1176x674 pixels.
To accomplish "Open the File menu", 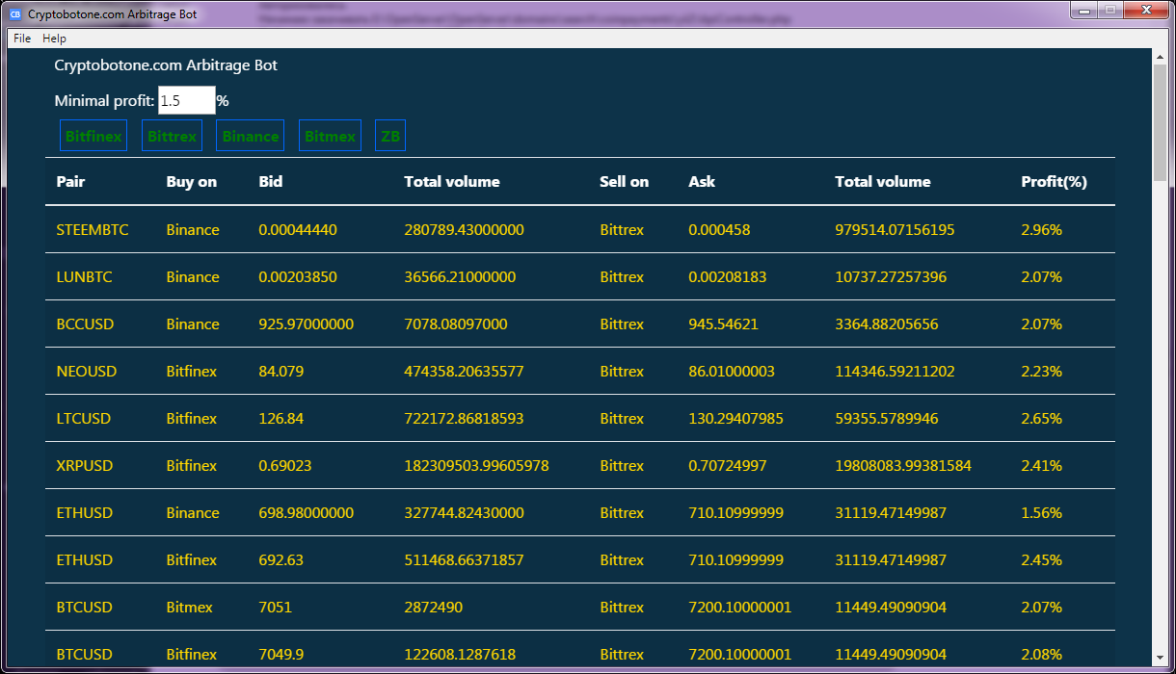I will 22,39.
